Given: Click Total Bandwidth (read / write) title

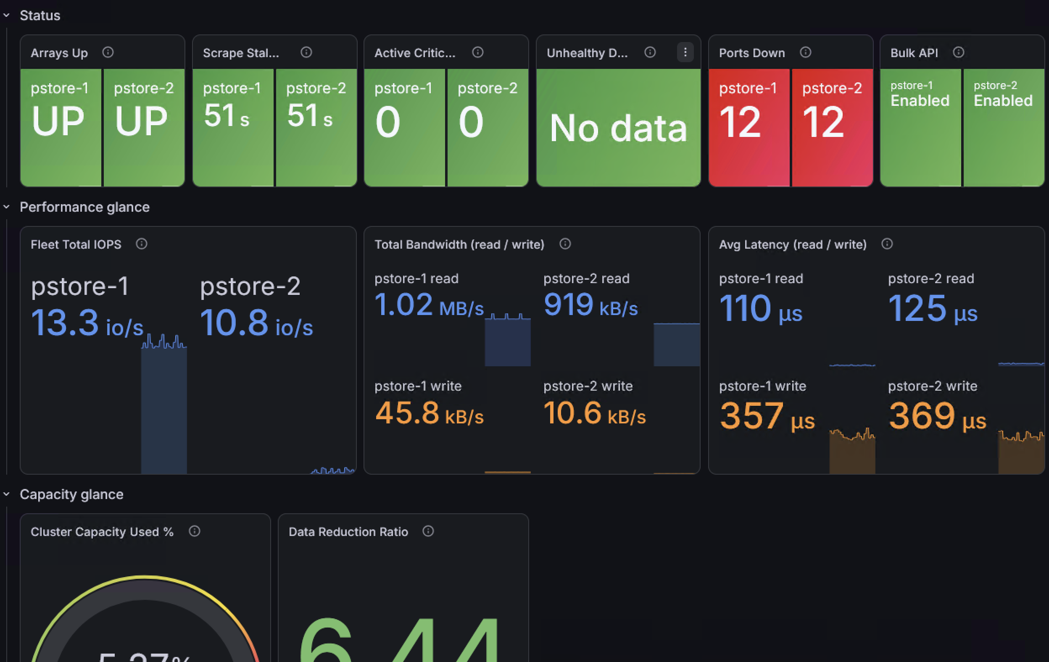Looking at the screenshot, I should pos(459,245).
